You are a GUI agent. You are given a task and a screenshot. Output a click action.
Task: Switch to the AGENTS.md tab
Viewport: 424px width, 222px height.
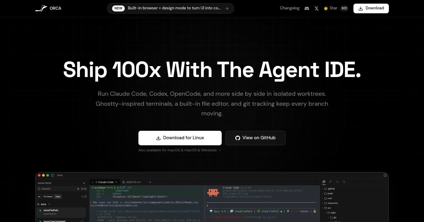(132, 182)
